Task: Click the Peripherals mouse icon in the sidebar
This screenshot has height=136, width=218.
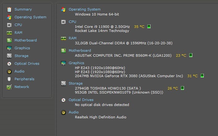Action: (x=9, y=79)
